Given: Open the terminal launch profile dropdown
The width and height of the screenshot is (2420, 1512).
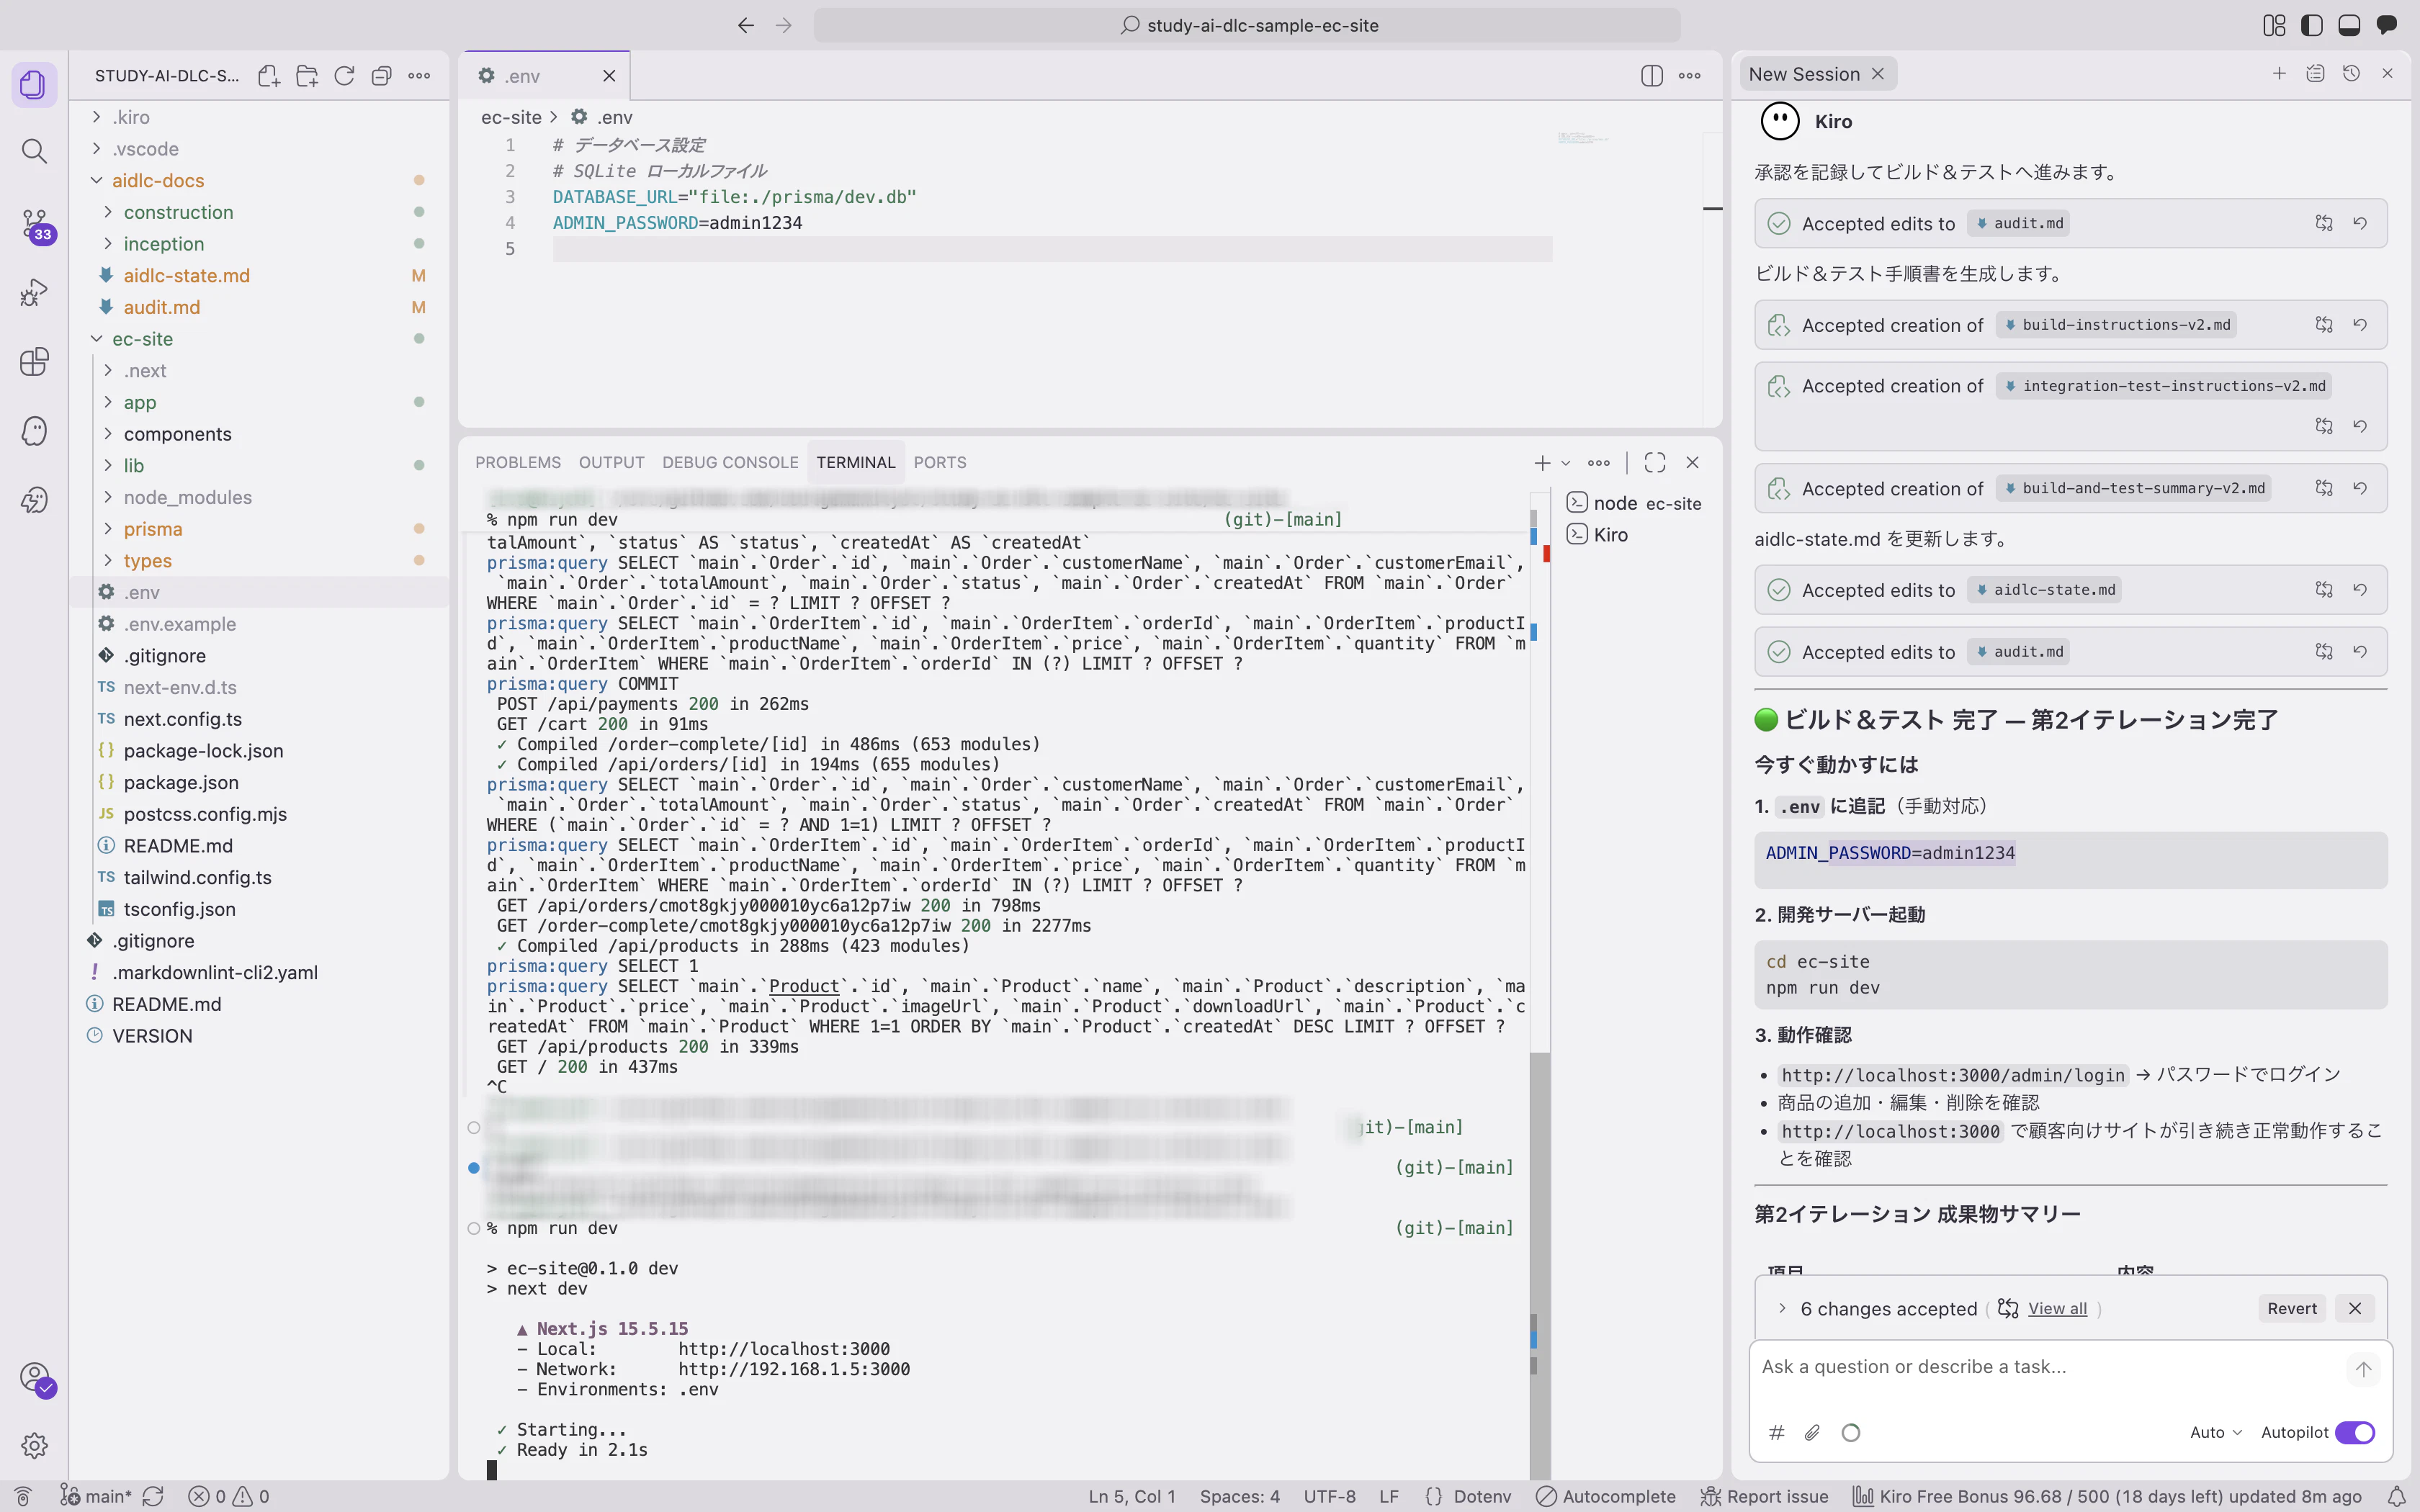Looking at the screenshot, I should (x=1566, y=462).
